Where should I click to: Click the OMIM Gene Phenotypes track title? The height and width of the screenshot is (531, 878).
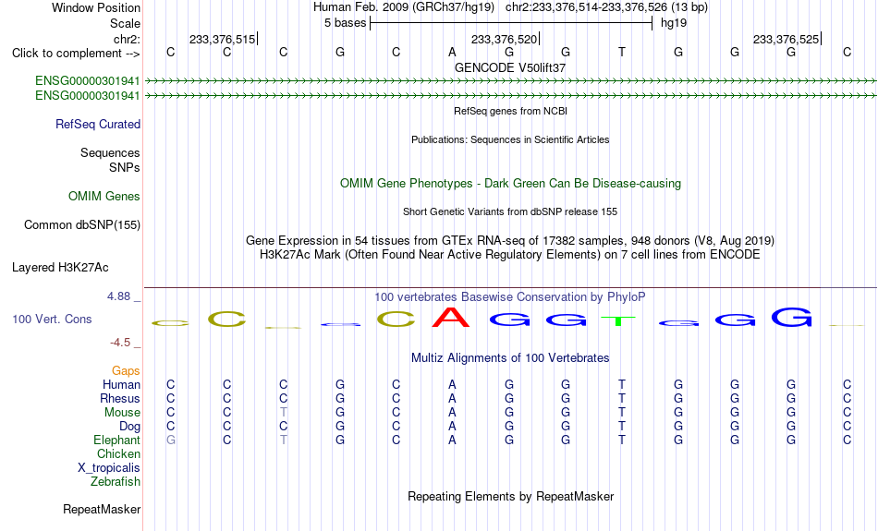510,184
